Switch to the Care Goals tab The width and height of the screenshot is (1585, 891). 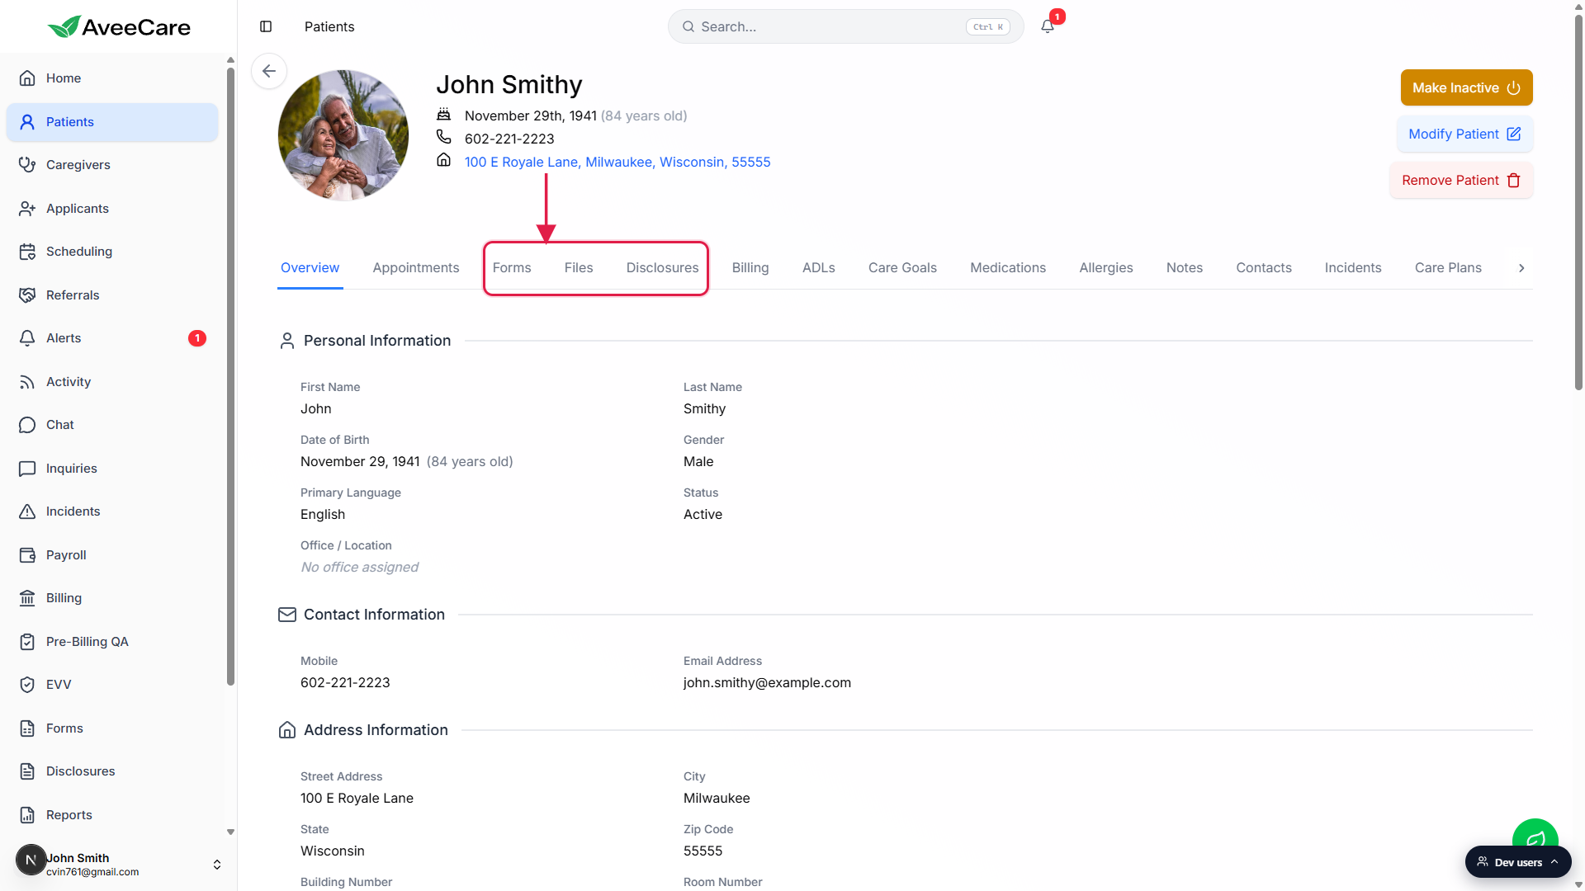point(902,268)
